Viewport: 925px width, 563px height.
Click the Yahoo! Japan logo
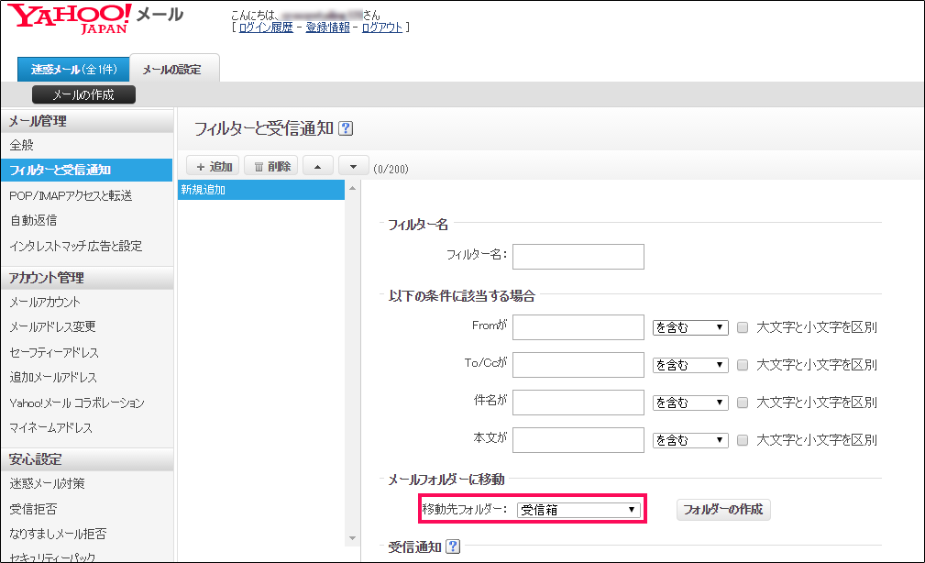[70, 18]
